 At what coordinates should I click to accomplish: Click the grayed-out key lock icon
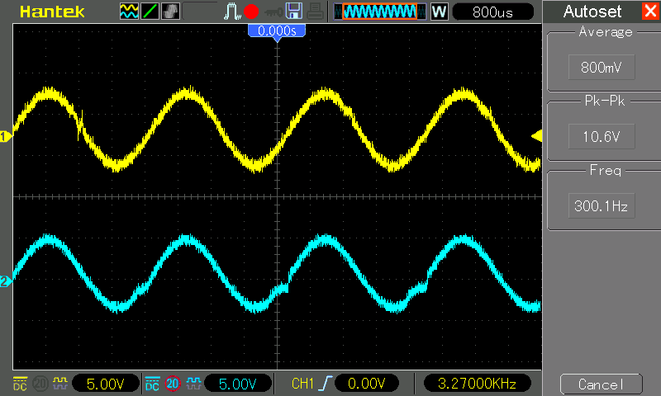pyautogui.click(x=273, y=12)
